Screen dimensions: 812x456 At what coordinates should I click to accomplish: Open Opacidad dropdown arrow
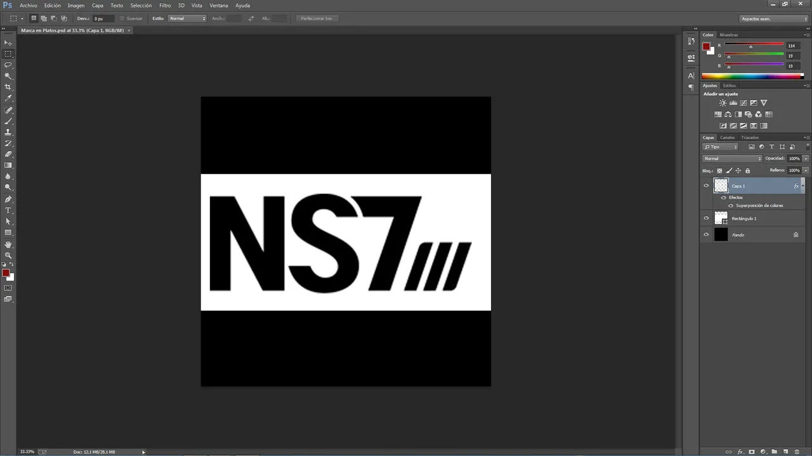[806, 158]
